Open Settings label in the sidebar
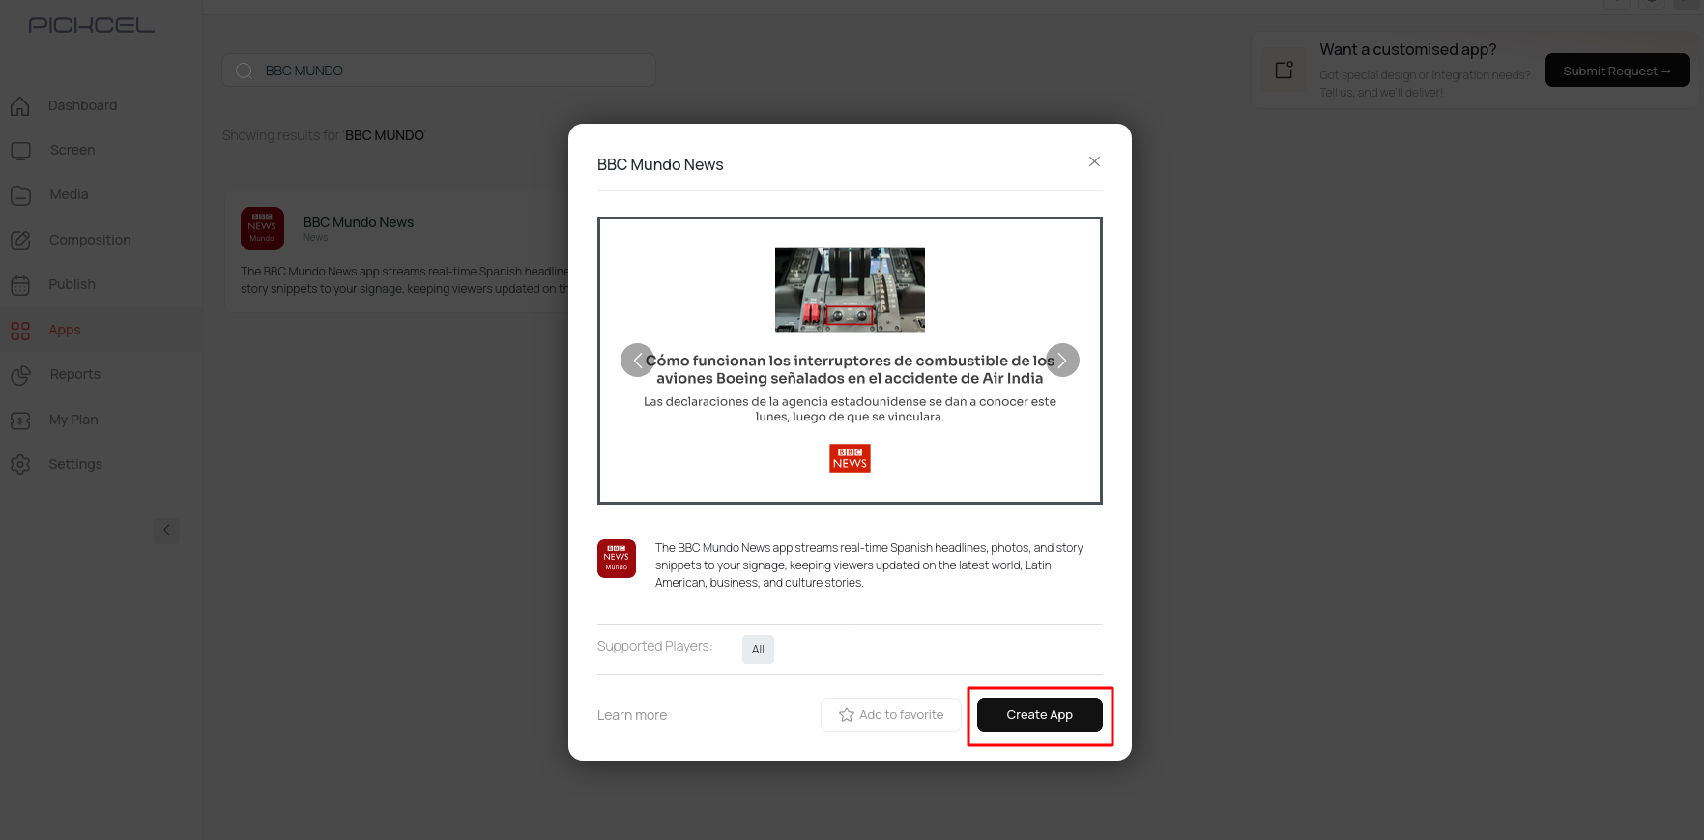The height and width of the screenshot is (840, 1704). (75, 464)
